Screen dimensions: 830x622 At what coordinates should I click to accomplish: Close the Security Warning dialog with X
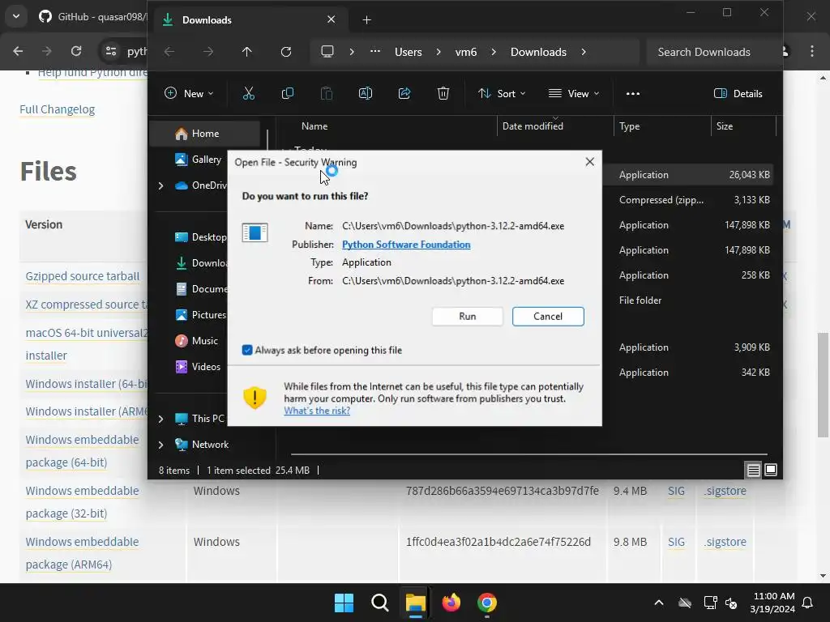(x=590, y=162)
